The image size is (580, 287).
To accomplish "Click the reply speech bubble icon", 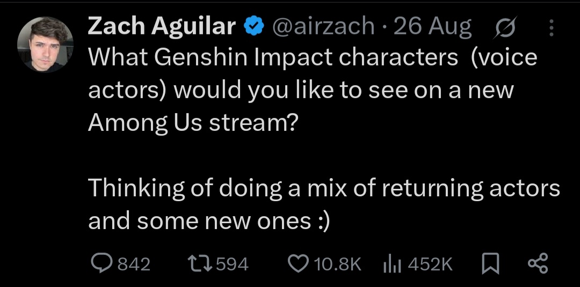I will point(100,263).
